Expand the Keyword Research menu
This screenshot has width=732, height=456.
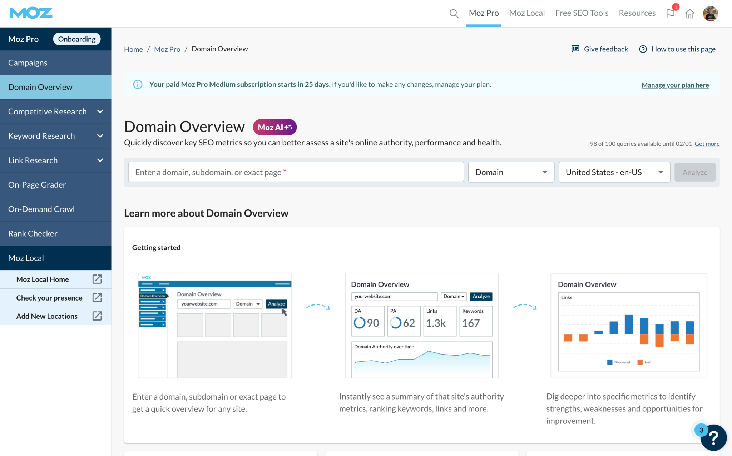pos(100,136)
